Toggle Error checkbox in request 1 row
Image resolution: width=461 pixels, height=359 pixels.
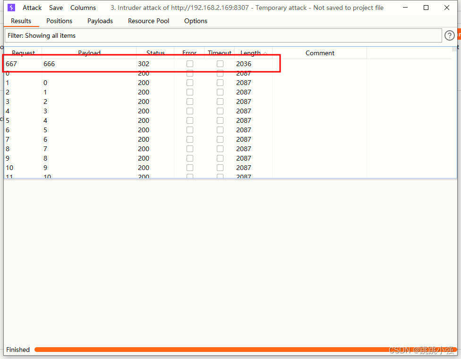(190, 83)
